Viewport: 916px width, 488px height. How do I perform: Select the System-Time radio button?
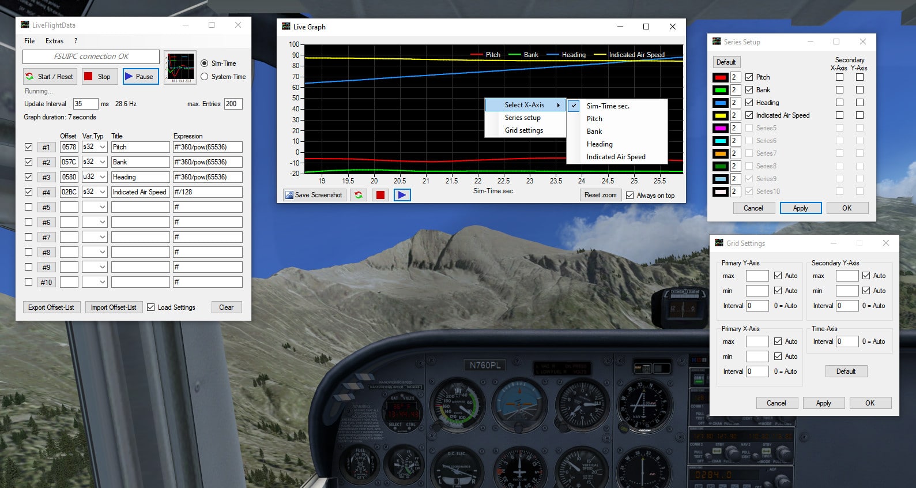(205, 77)
